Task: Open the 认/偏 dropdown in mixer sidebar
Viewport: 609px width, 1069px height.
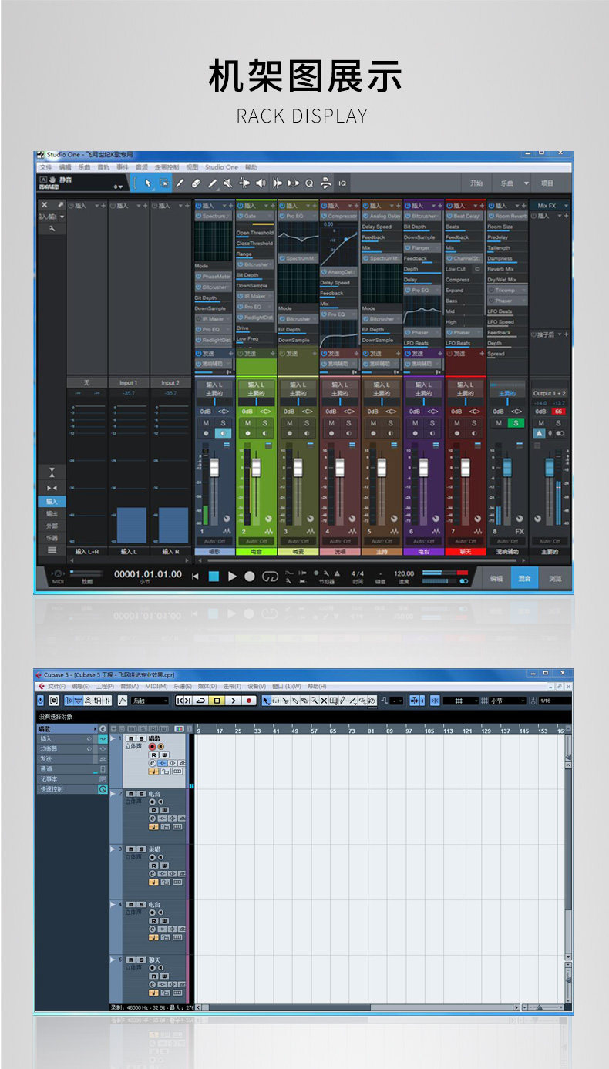Action: (x=52, y=217)
